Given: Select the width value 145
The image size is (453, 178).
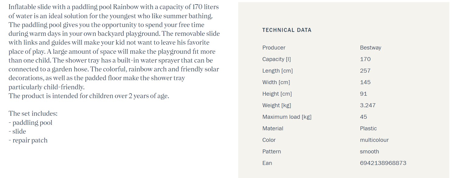Looking at the screenshot, I should (x=365, y=82).
